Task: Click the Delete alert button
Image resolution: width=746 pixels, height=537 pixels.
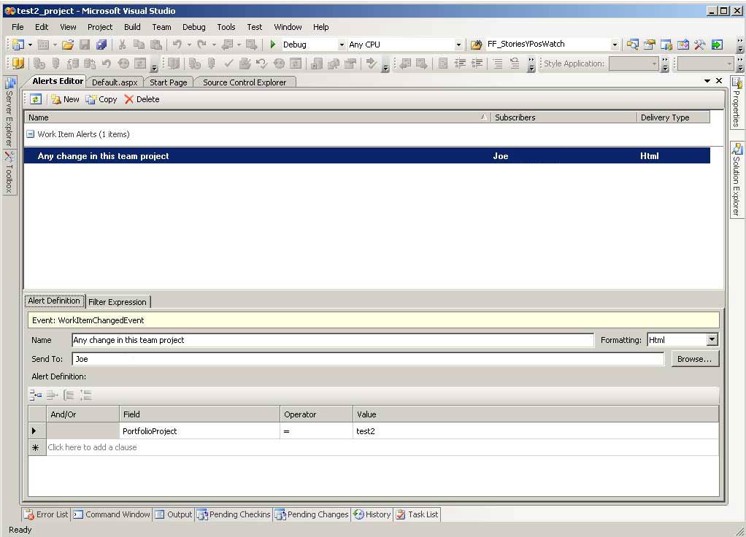Action: (142, 99)
